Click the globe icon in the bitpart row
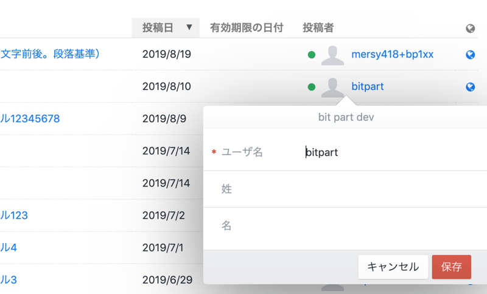Image resolution: width=487 pixels, height=294 pixels. 470,87
